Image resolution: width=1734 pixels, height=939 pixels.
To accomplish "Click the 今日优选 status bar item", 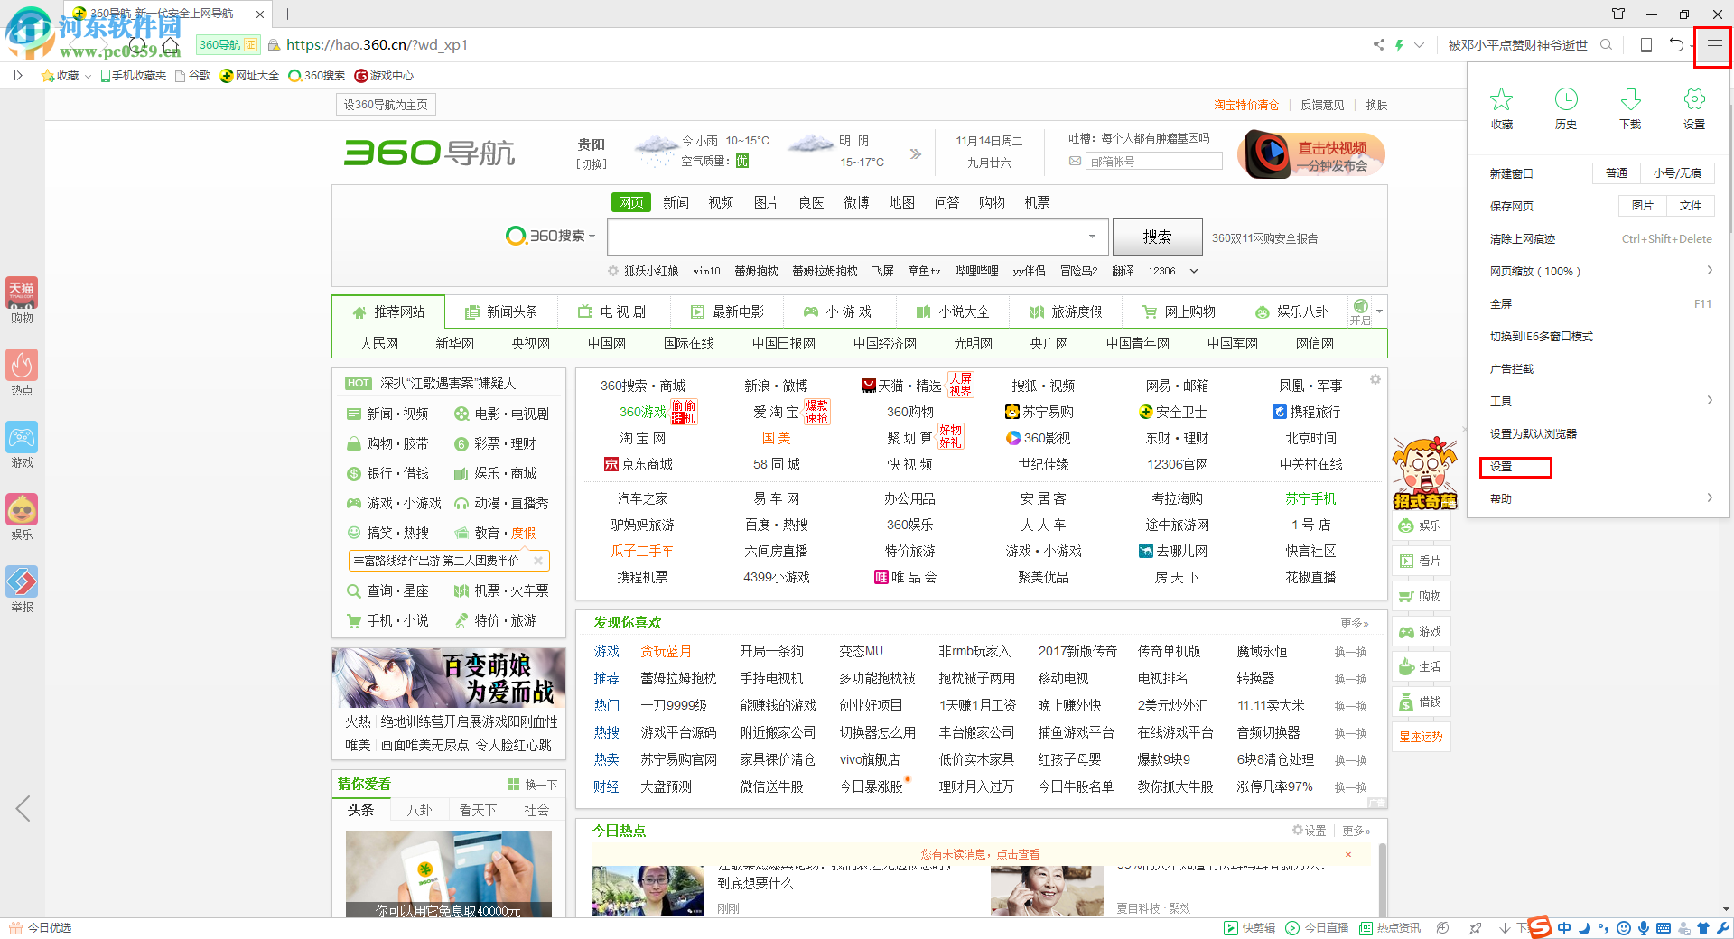I will point(41,927).
